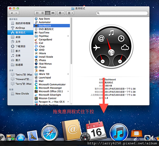Select Install Xcode in the list
This screenshot has width=159, height=146.
tap(52, 57)
